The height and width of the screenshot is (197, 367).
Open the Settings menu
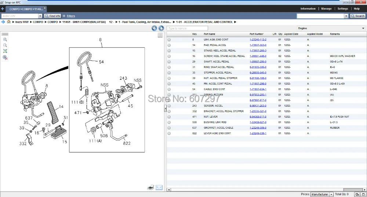(342, 8)
